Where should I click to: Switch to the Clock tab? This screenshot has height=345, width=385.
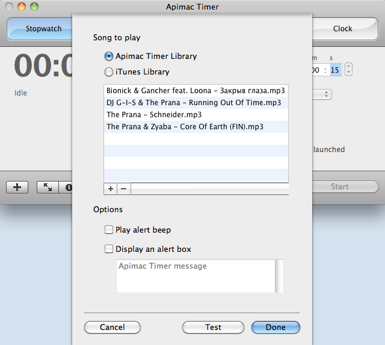[x=345, y=29]
